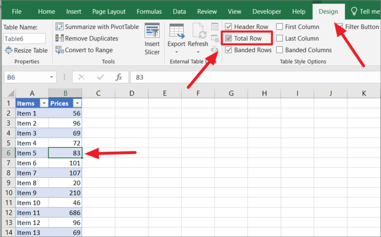
Task: Toggle the Total Row checkbox
Action: pyautogui.click(x=228, y=38)
